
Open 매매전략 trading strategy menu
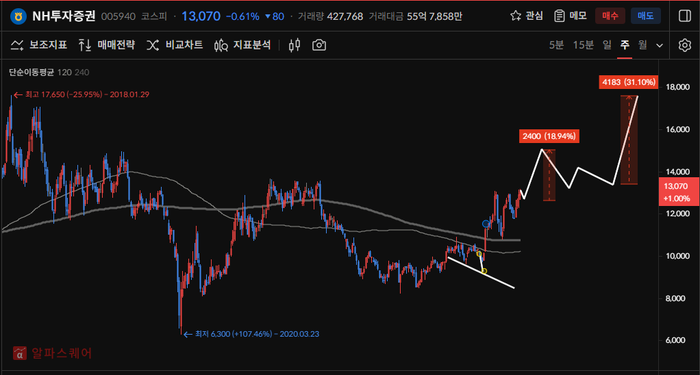pos(107,45)
